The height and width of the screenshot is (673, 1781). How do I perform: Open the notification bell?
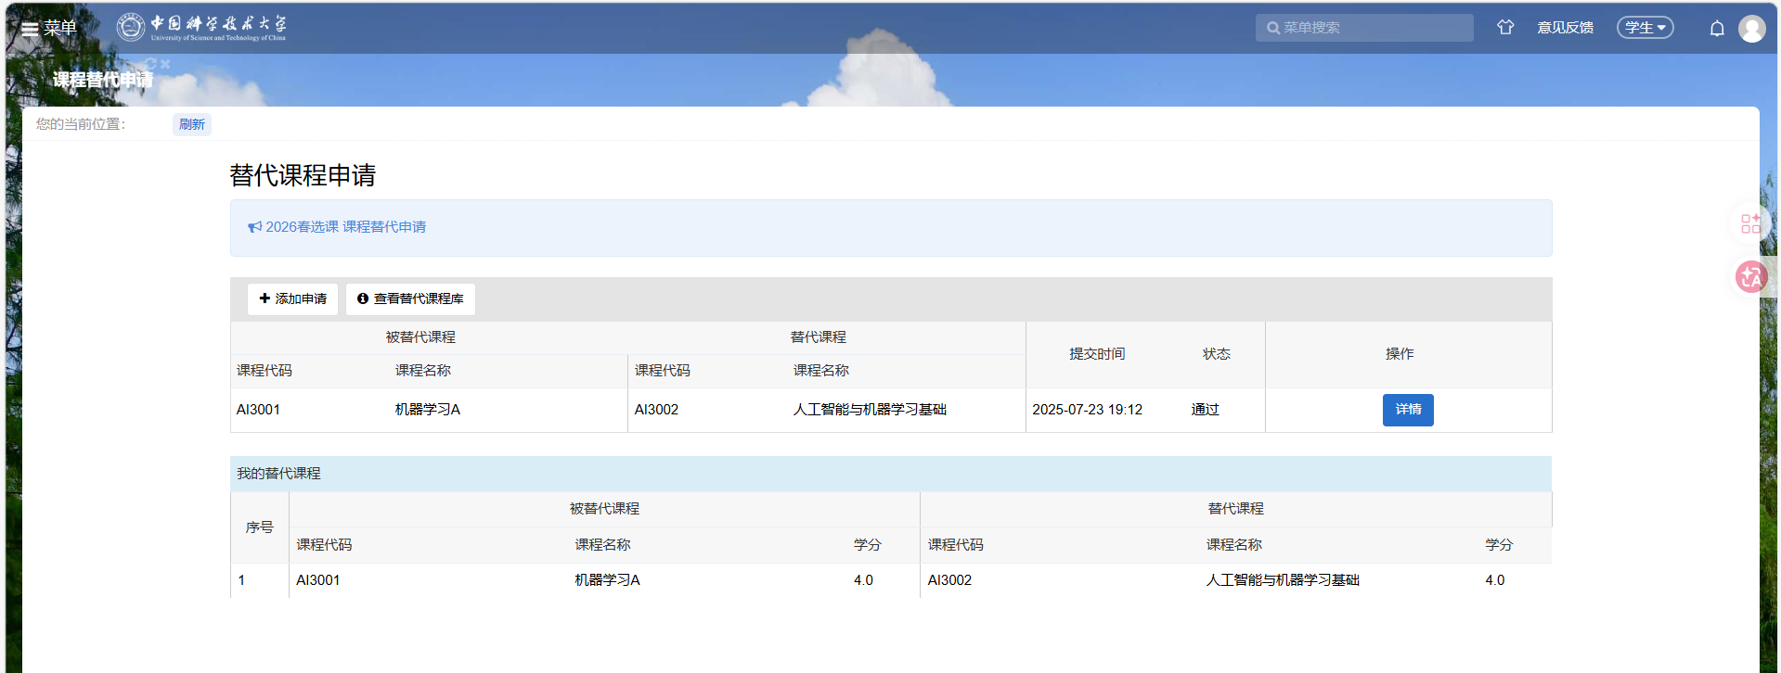click(1717, 29)
